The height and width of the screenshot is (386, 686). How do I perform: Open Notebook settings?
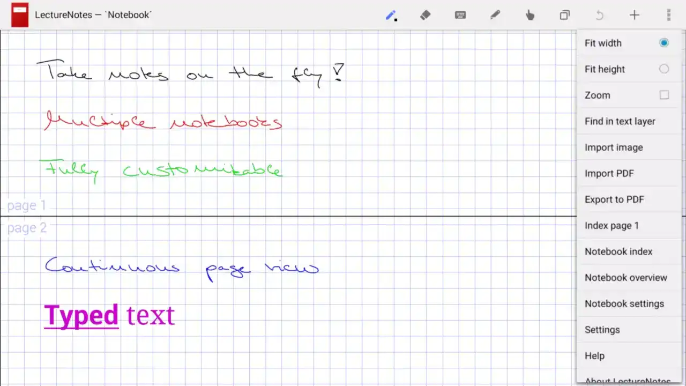624,303
